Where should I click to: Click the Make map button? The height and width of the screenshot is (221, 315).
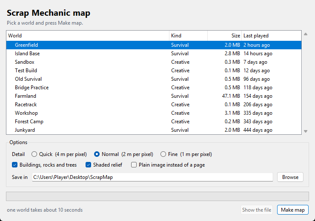click(293, 210)
